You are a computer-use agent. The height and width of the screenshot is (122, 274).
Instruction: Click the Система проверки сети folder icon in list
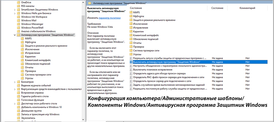pyautogui.click(x=131, y=51)
